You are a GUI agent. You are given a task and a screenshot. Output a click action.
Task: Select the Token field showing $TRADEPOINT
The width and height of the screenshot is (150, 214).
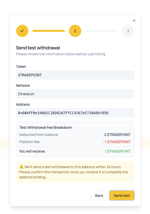(75, 75)
